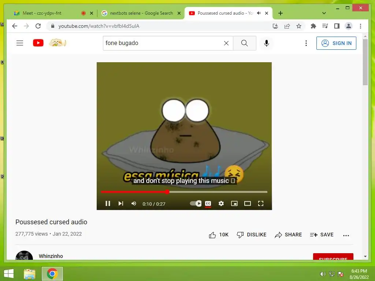Click Chrome taskbar icon
Image resolution: width=375 pixels, height=281 pixels.
pos(52,274)
